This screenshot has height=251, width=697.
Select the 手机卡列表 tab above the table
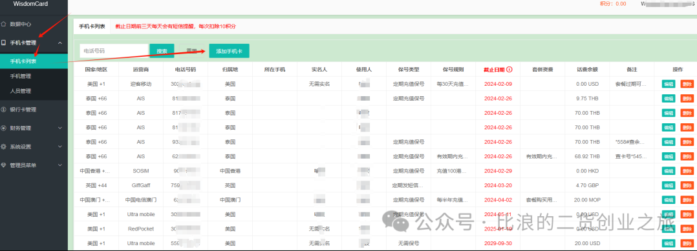pos(92,26)
